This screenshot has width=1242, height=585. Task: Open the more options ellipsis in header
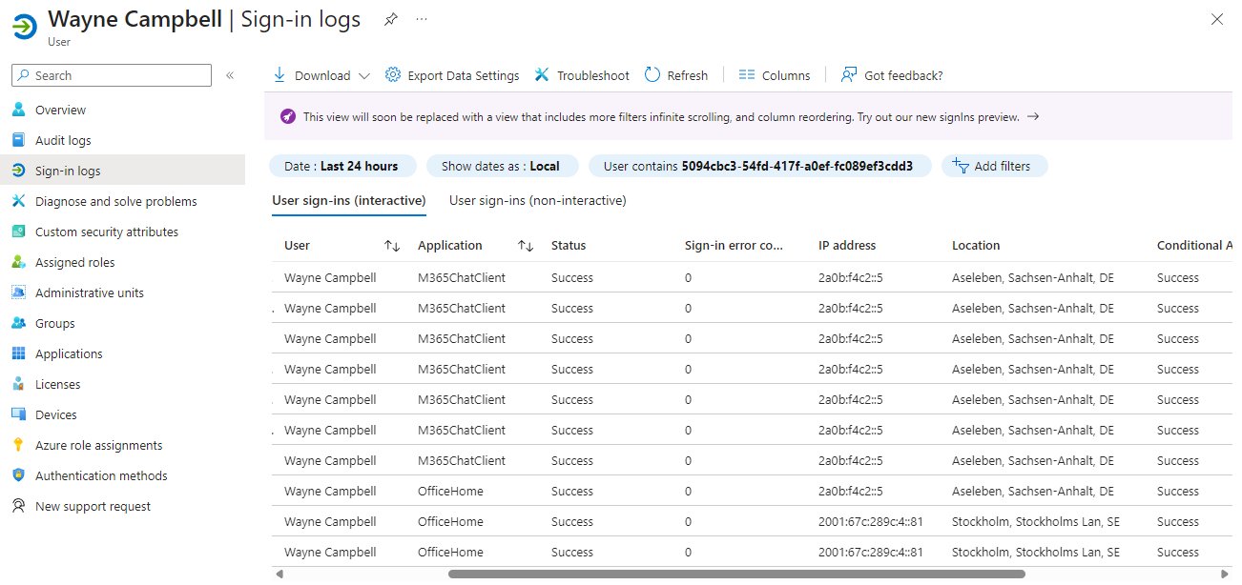422,19
